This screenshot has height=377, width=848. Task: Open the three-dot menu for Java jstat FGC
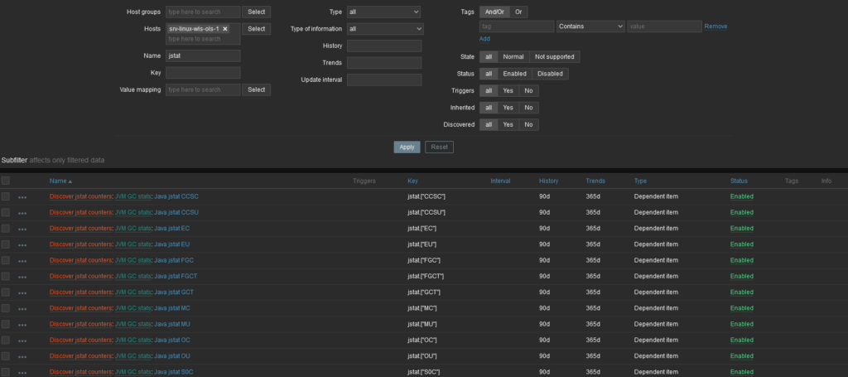pyautogui.click(x=22, y=260)
